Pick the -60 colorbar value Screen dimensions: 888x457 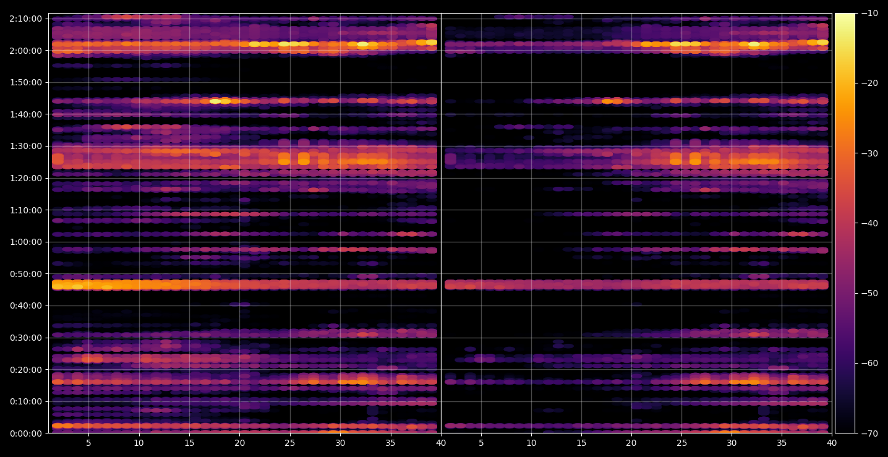pyautogui.click(x=869, y=363)
